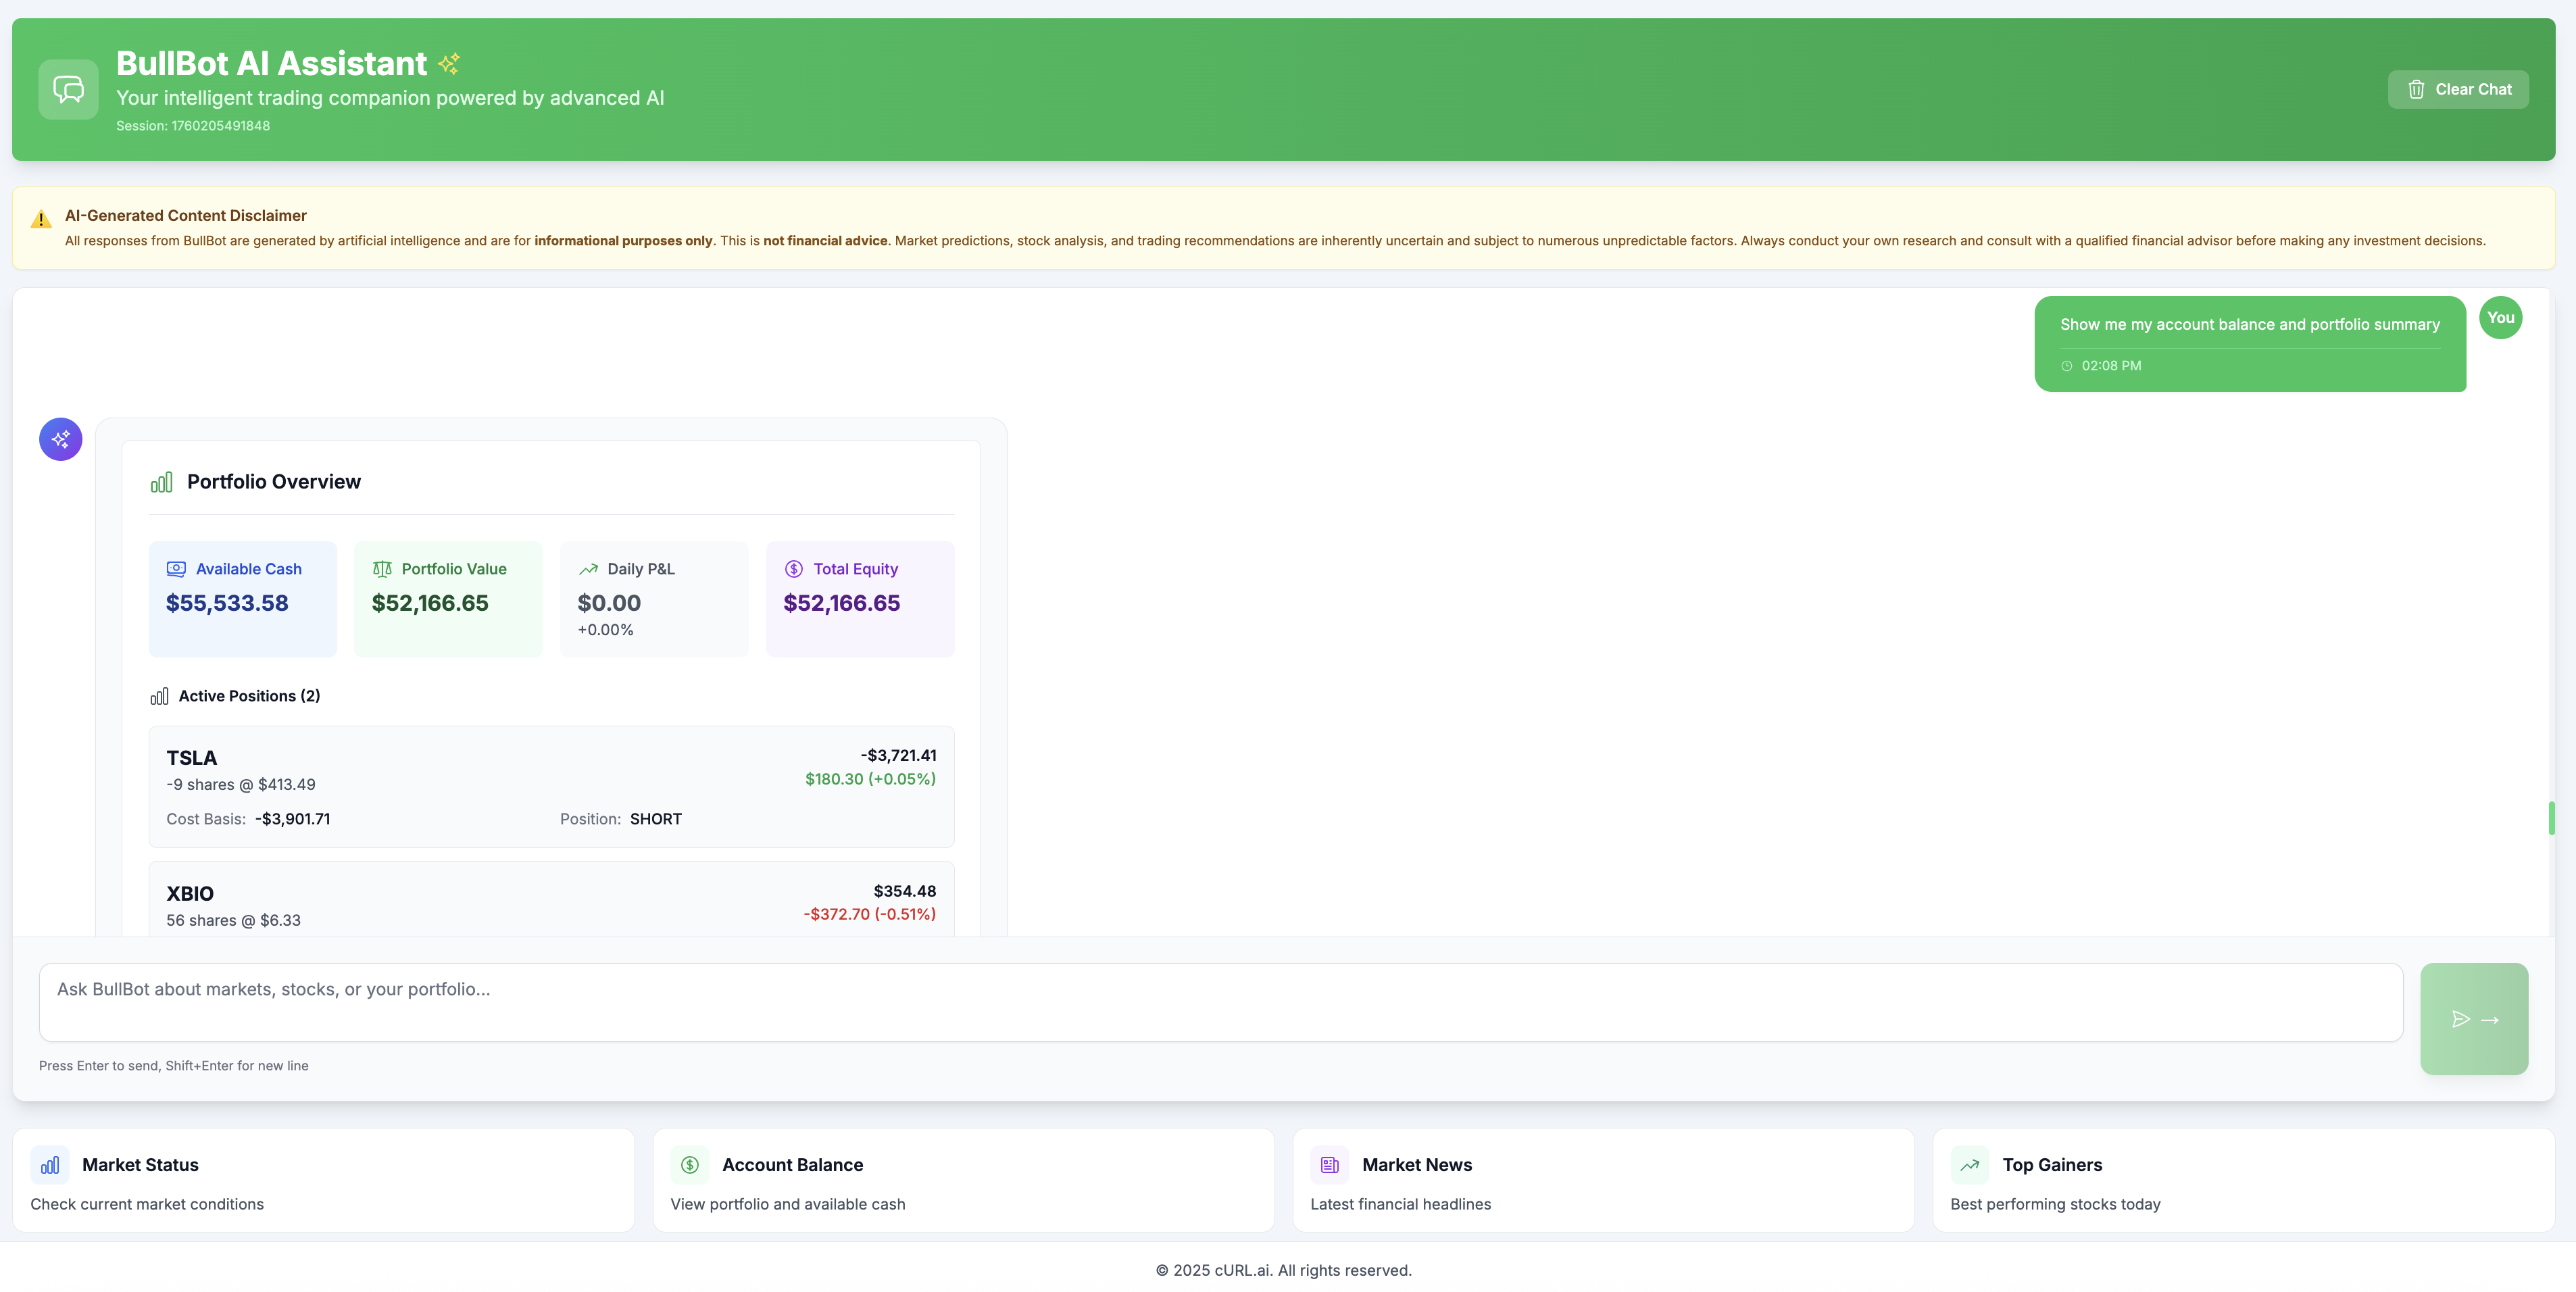This screenshot has height=1292, width=2576.
Task: Click the You avatar badge
Action: (2500, 318)
